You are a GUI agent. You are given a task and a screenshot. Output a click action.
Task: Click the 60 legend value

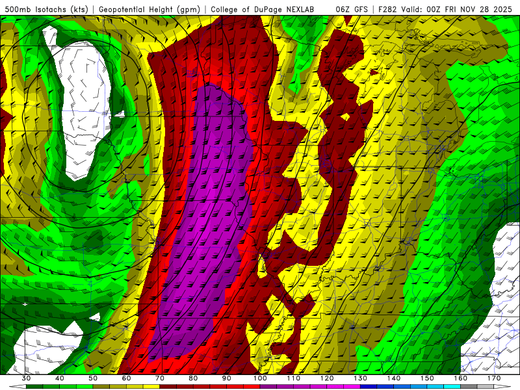point(126,378)
